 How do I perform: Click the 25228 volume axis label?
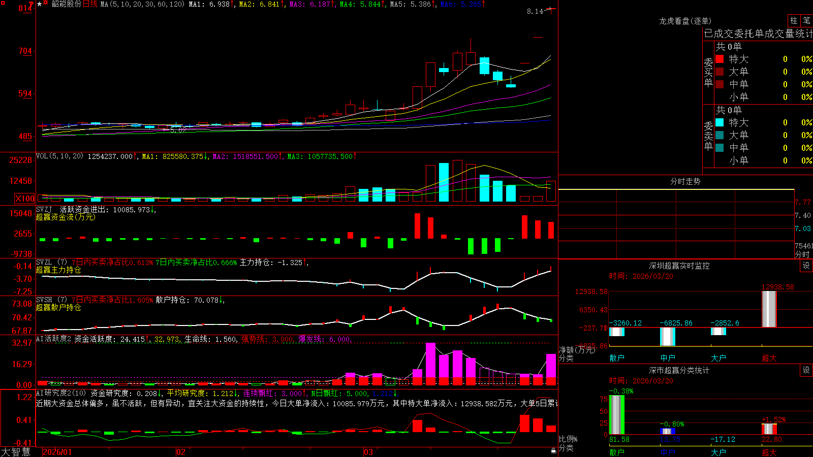20,160
